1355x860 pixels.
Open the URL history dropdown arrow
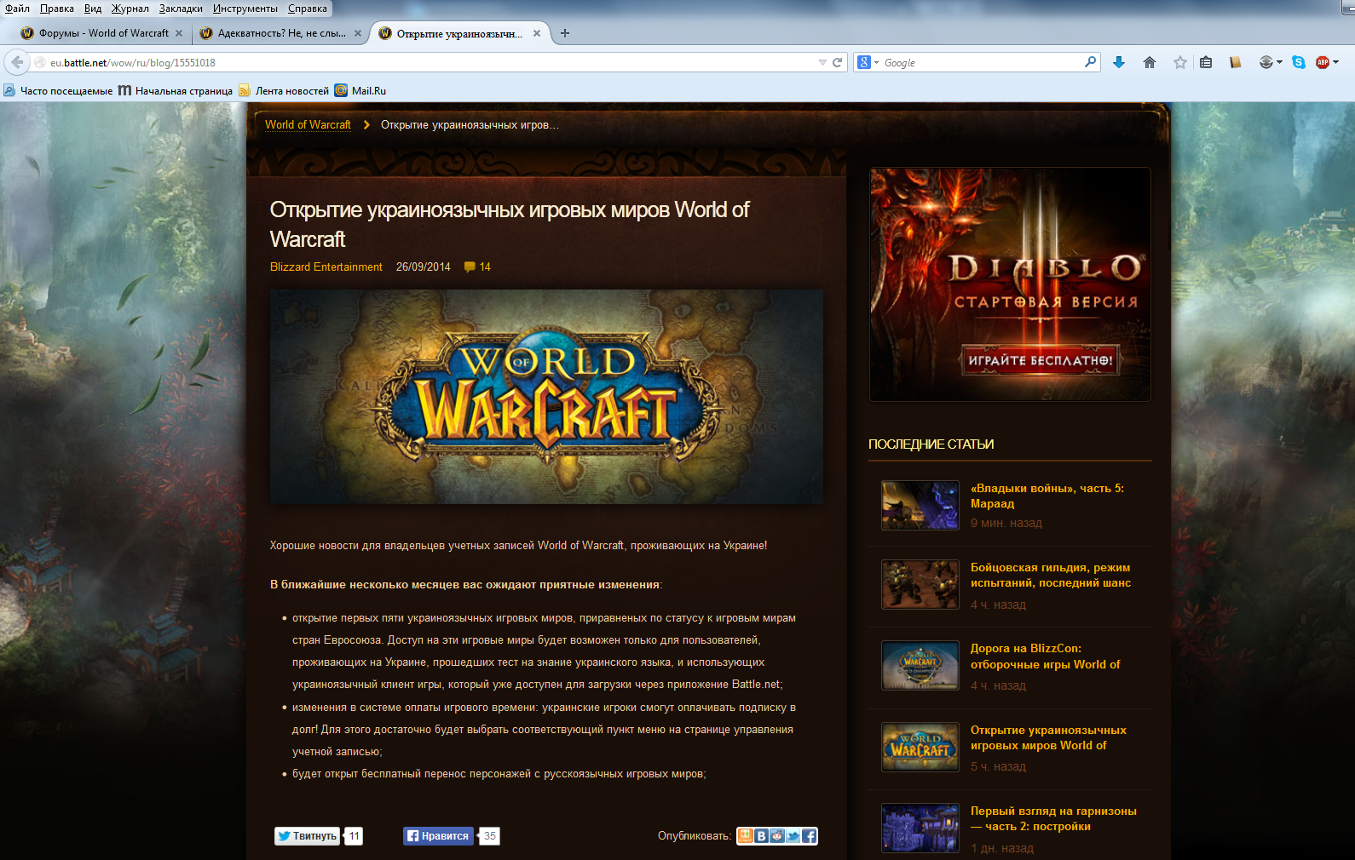822,62
